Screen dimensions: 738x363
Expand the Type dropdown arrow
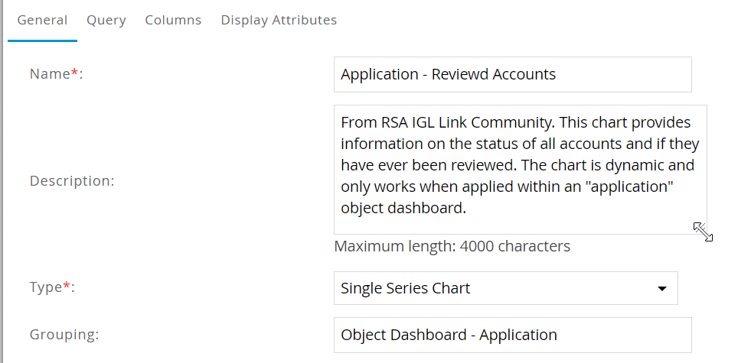[661, 289]
